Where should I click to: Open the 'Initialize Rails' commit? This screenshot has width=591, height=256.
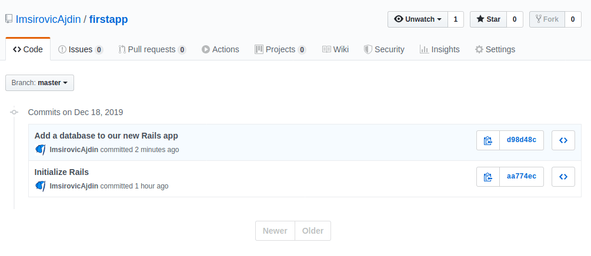pos(61,172)
